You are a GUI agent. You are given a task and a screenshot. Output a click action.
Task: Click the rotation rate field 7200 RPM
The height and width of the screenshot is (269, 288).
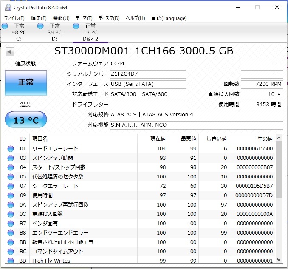pos(262,85)
